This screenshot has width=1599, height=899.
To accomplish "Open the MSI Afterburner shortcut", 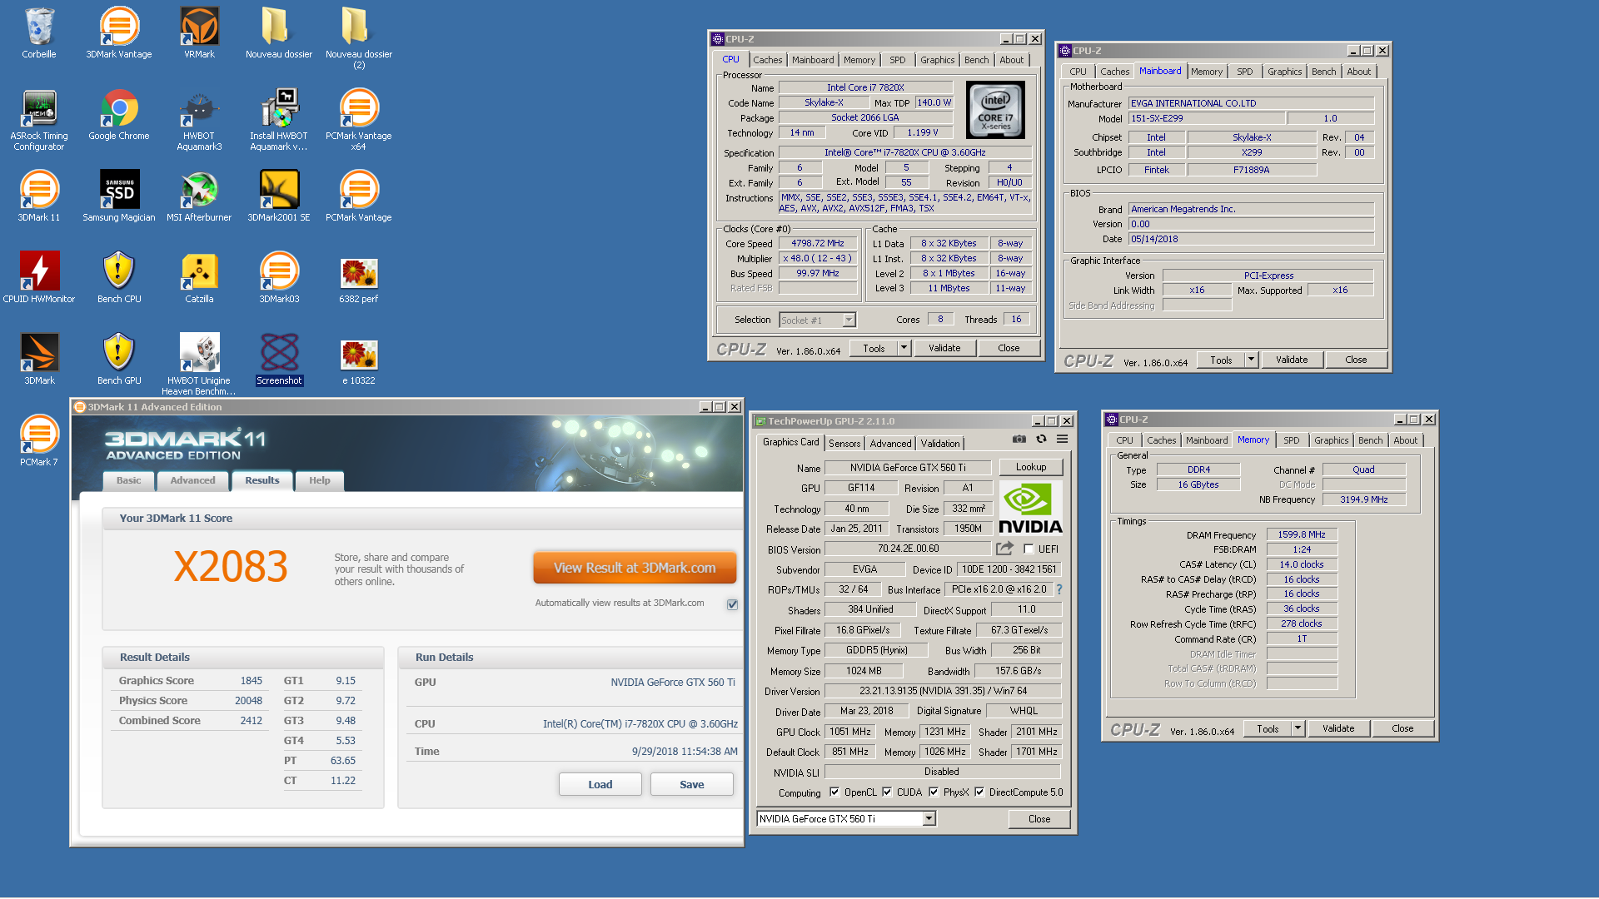I will pyautogui.click(x=199, y=196).
